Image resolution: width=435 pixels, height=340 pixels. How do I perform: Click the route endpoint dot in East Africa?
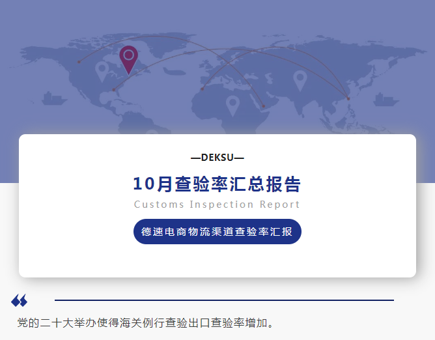[x=264, y=107]
